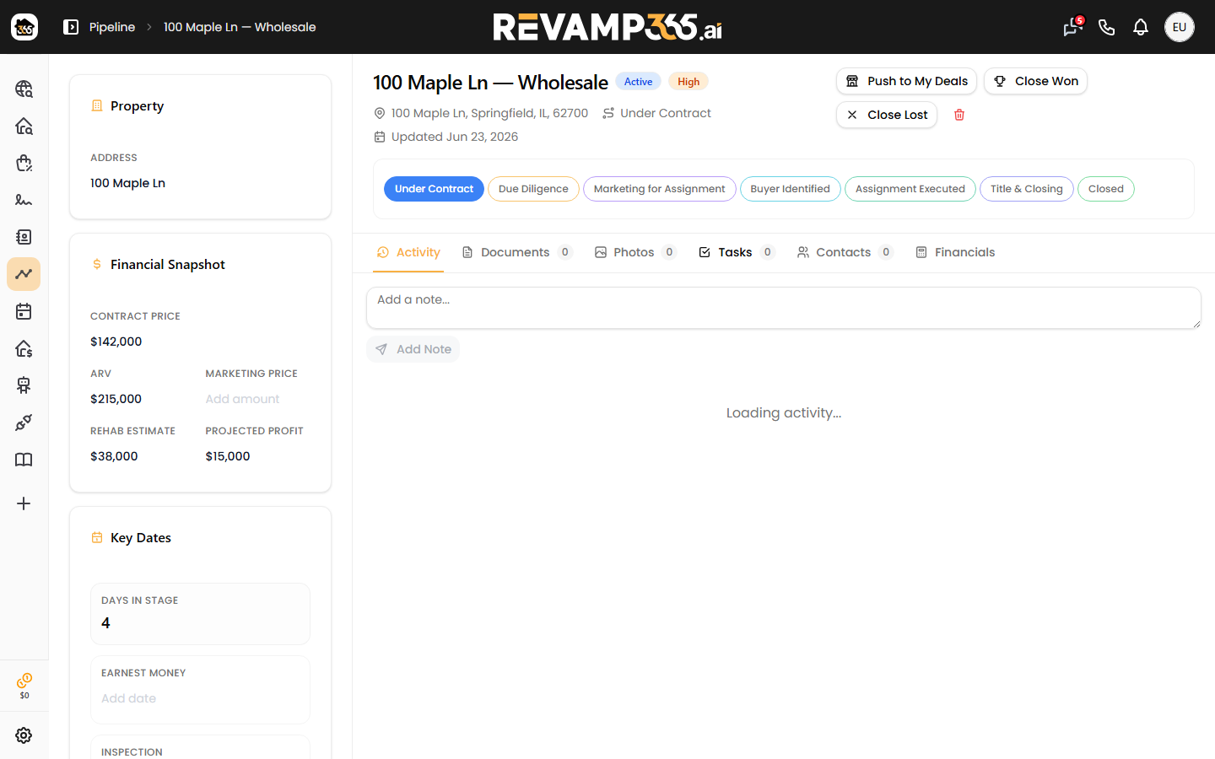Click the Key Dates heading
Screen dimensions: 1215x759
141,538
